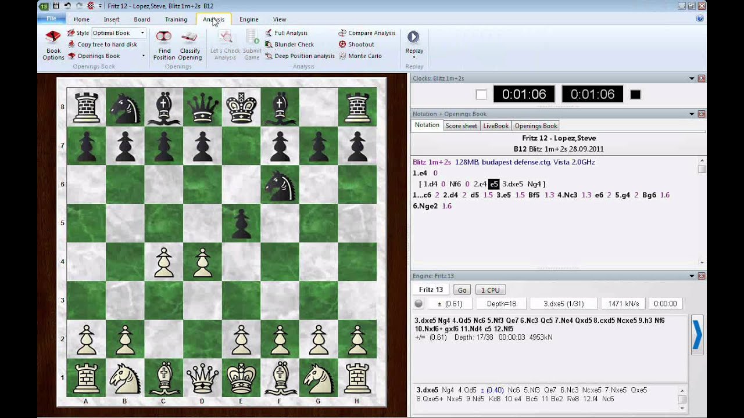Click the red gear icon in title bar
Viewport: 744px width, 418px height.
tap(90, 6)
